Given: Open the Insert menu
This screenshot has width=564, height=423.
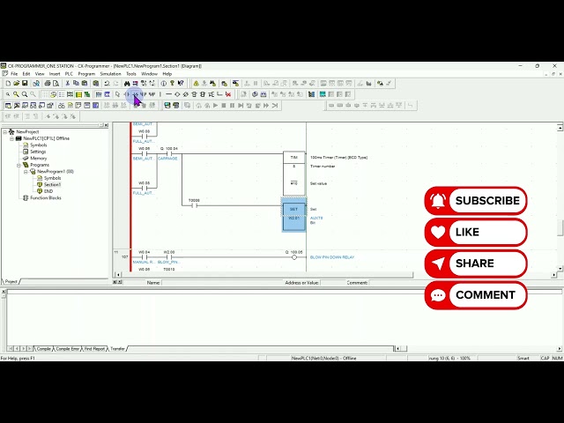Looking at the screenshot, I should [55, 74].
